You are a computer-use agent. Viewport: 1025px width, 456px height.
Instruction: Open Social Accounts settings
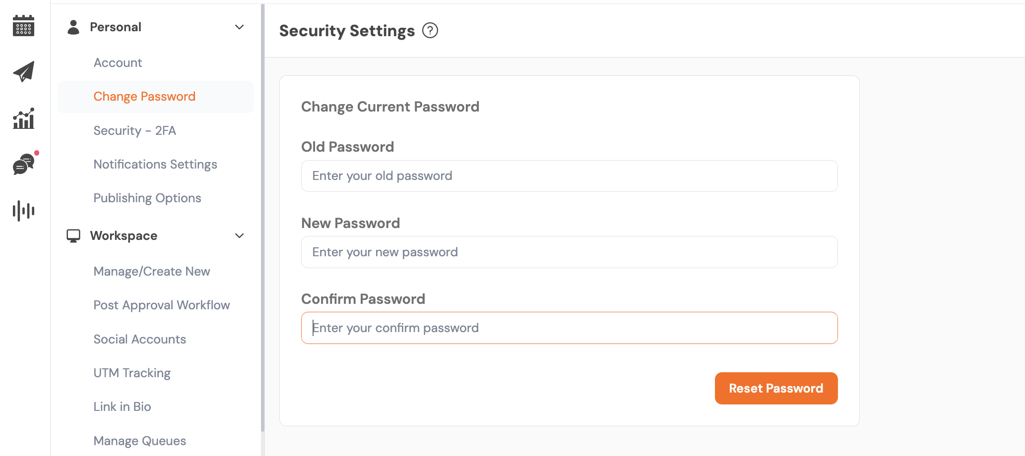(x=139, y=340)
